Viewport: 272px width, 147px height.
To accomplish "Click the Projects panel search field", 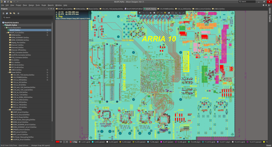I will [27, 17].
